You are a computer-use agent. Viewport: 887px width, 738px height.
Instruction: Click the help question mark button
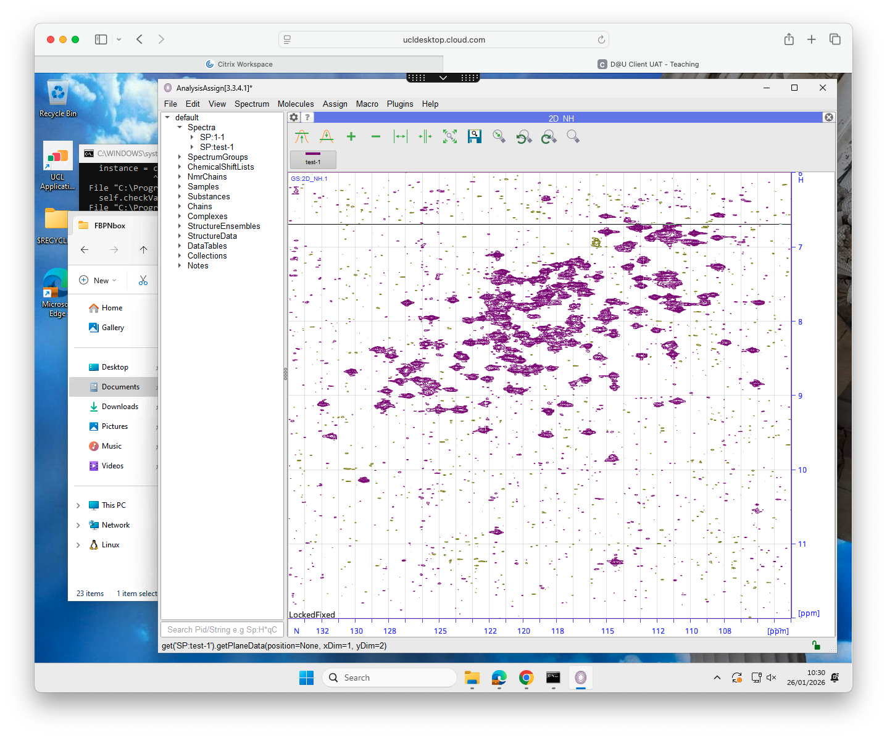pyautogui.click(x=307, y=117)
